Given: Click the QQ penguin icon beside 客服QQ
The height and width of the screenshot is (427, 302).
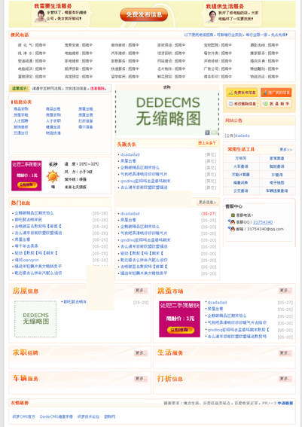Looking at the screenshot, I should coord(232,222).
